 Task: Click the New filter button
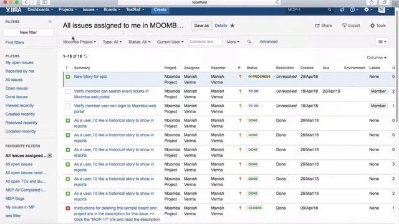coord(28,32)
